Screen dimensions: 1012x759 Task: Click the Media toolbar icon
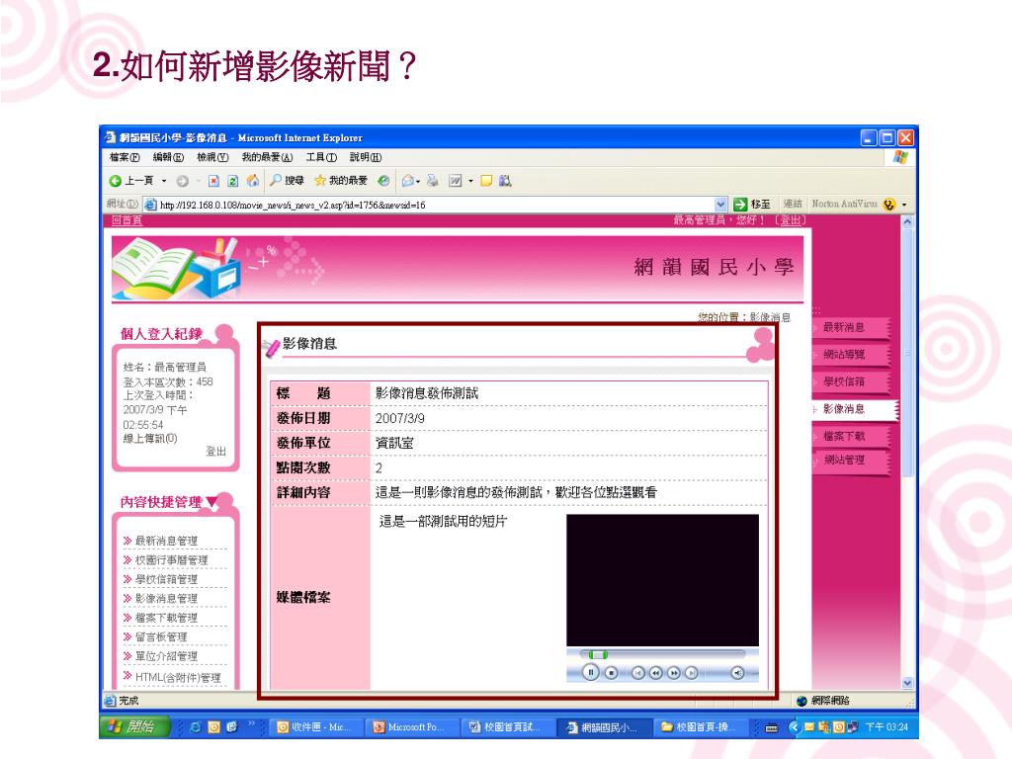point(384,181)
